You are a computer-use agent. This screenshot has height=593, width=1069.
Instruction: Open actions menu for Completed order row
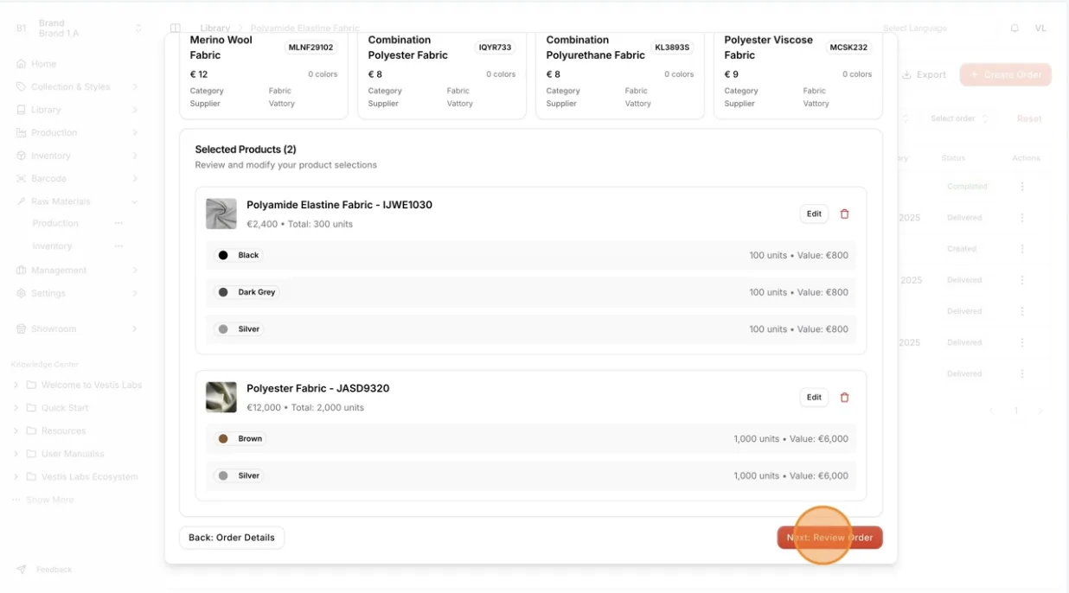[x=1022, y=187]
